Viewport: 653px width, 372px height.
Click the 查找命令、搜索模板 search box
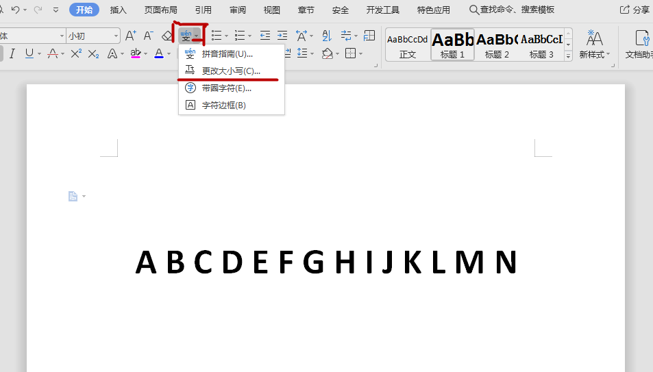512,10
